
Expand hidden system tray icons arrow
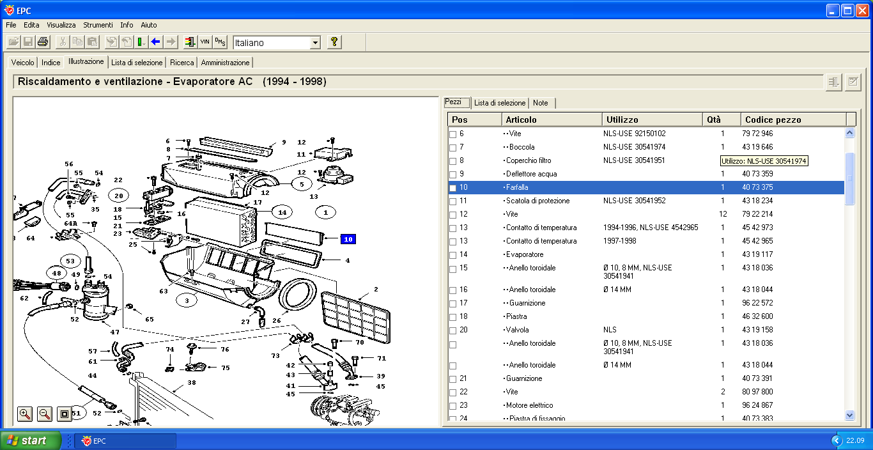click(836, 440)
